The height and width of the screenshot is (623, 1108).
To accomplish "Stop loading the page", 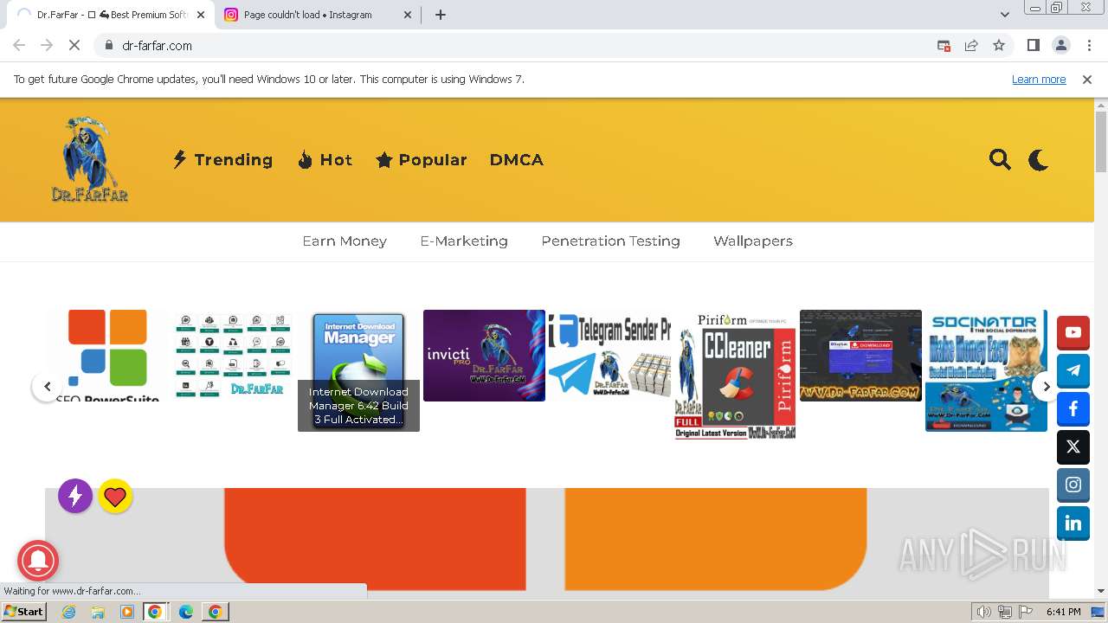I will (74, 46).
